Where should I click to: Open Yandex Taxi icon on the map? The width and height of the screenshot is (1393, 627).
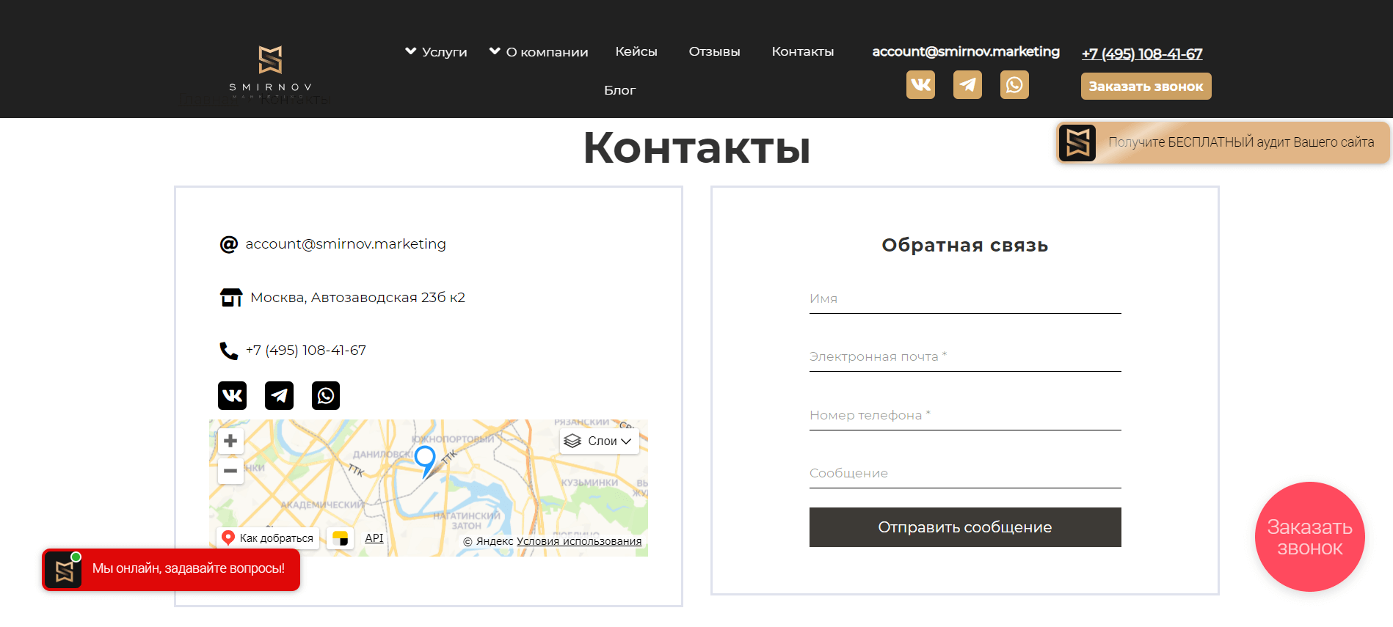pyautogui.click(x=340, y=538)
